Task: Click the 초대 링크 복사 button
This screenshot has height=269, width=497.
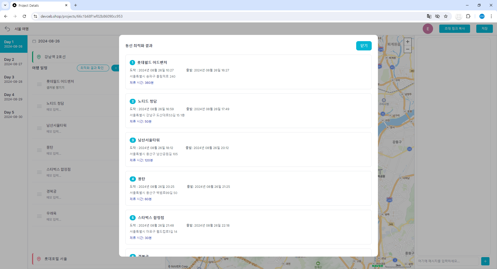Action: pos(454,29)
